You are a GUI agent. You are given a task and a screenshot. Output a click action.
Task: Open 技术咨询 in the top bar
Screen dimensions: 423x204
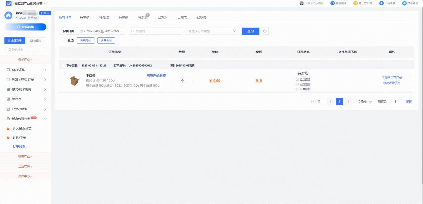404,3
